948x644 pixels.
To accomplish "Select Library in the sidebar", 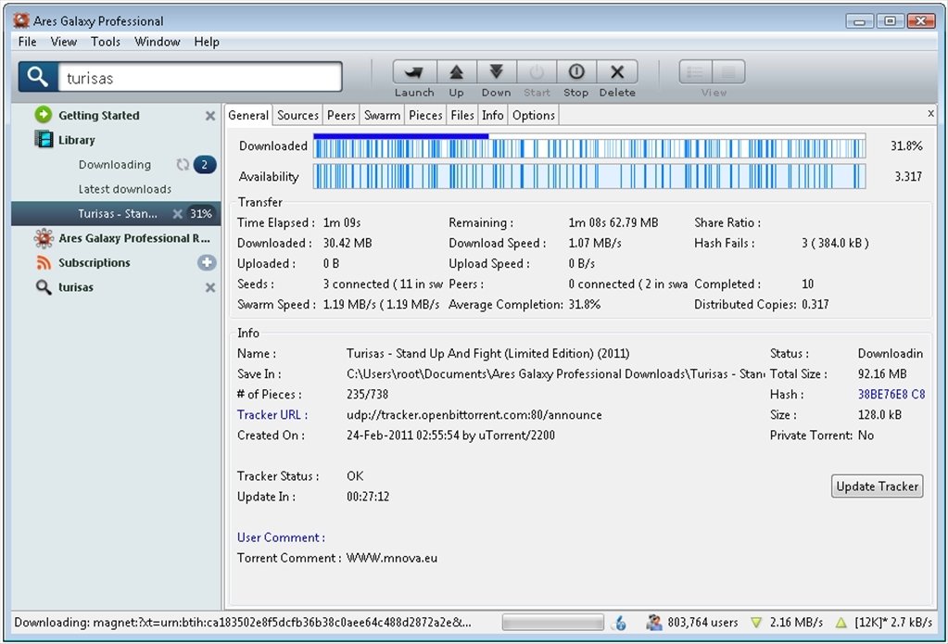I will tap(77, 140).
